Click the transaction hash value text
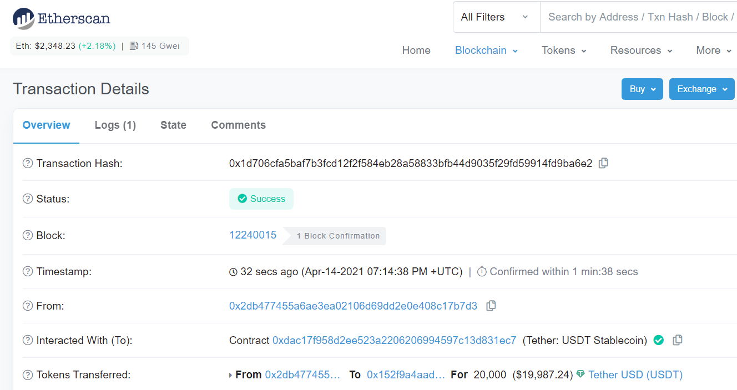 [x=411, y=163]
